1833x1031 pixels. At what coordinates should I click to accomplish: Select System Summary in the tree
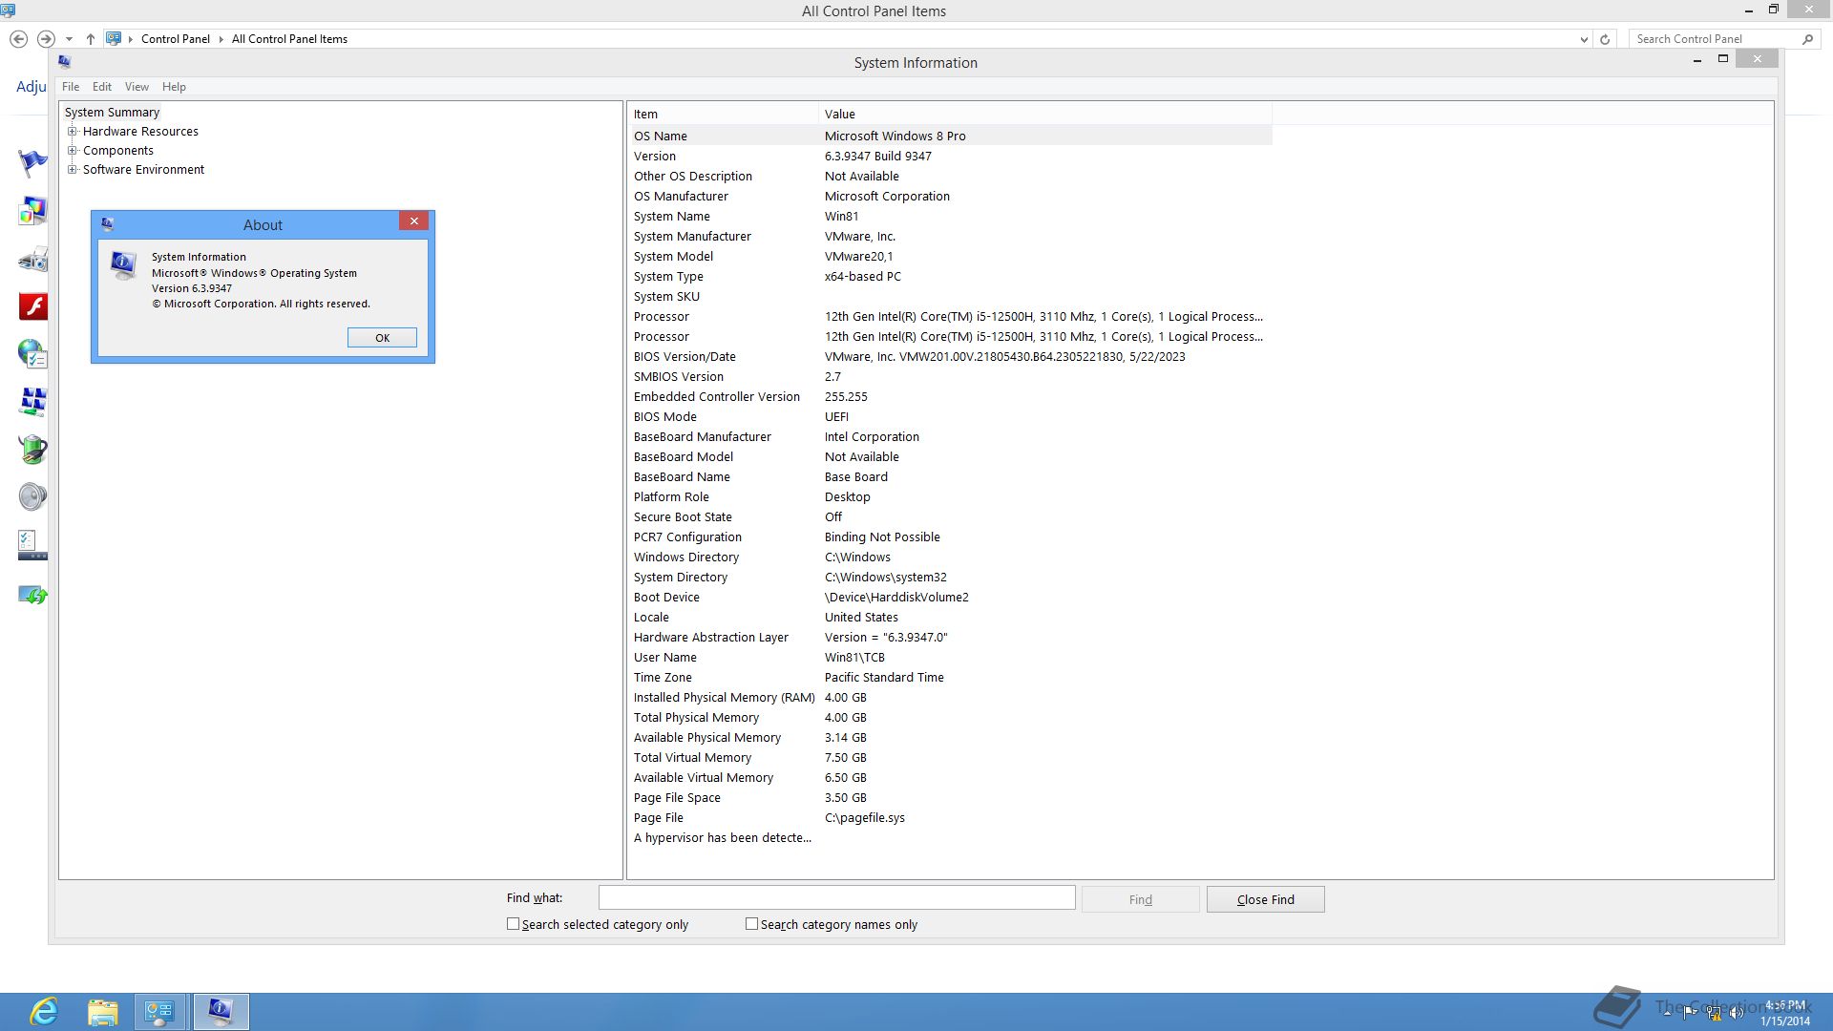click(x=112, y=113)
